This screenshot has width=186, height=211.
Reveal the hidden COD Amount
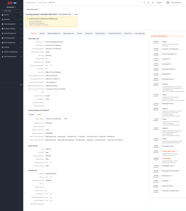pos(51,194)
